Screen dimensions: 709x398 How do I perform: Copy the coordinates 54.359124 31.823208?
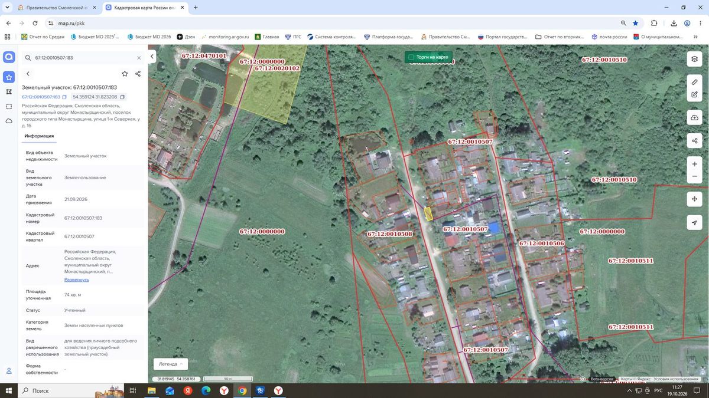pos(122,97)
